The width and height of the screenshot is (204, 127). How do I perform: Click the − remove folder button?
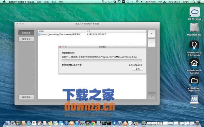point(152,43)
